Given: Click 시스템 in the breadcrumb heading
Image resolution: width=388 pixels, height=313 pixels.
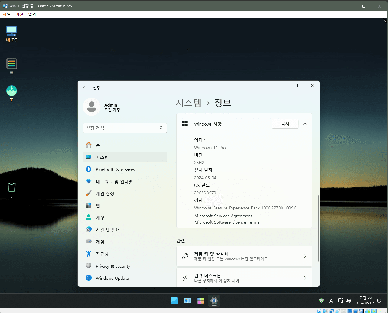Looking at the screenshot, I should pyautogui.click(x=189, y=103).
